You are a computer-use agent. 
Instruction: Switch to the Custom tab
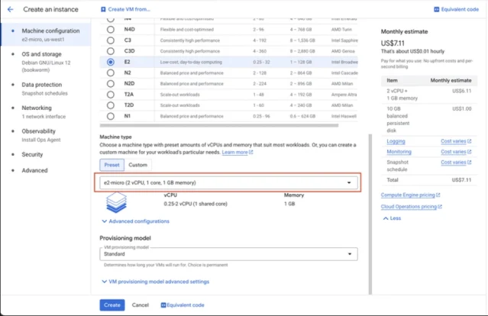pyautogui.click(x=138, y=165)
